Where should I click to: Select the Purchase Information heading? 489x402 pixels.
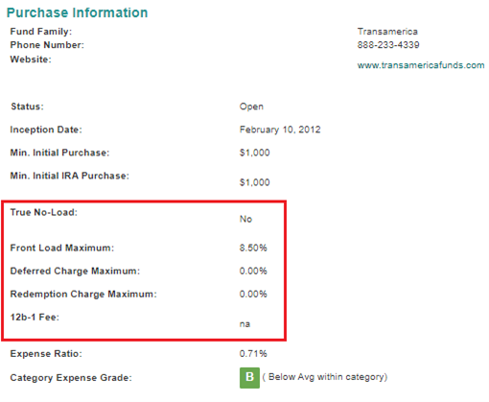(x=77, y=12)
